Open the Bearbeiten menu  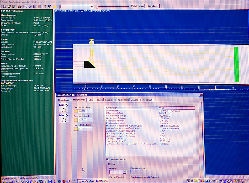pos(14,2)
